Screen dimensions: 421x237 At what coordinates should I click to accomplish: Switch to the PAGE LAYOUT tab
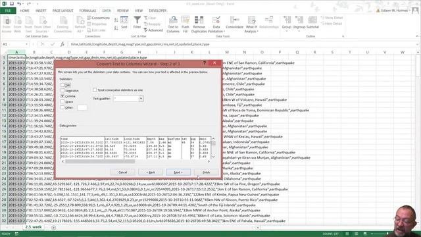[63, 11]
